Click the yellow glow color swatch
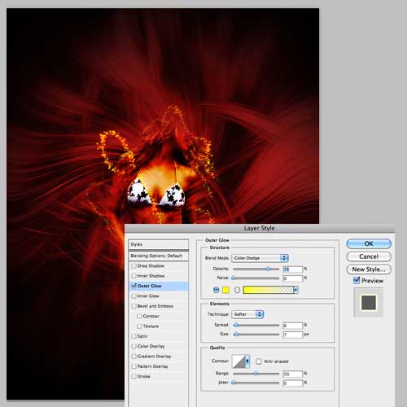 pyautogui.click(x=225, y=290)
